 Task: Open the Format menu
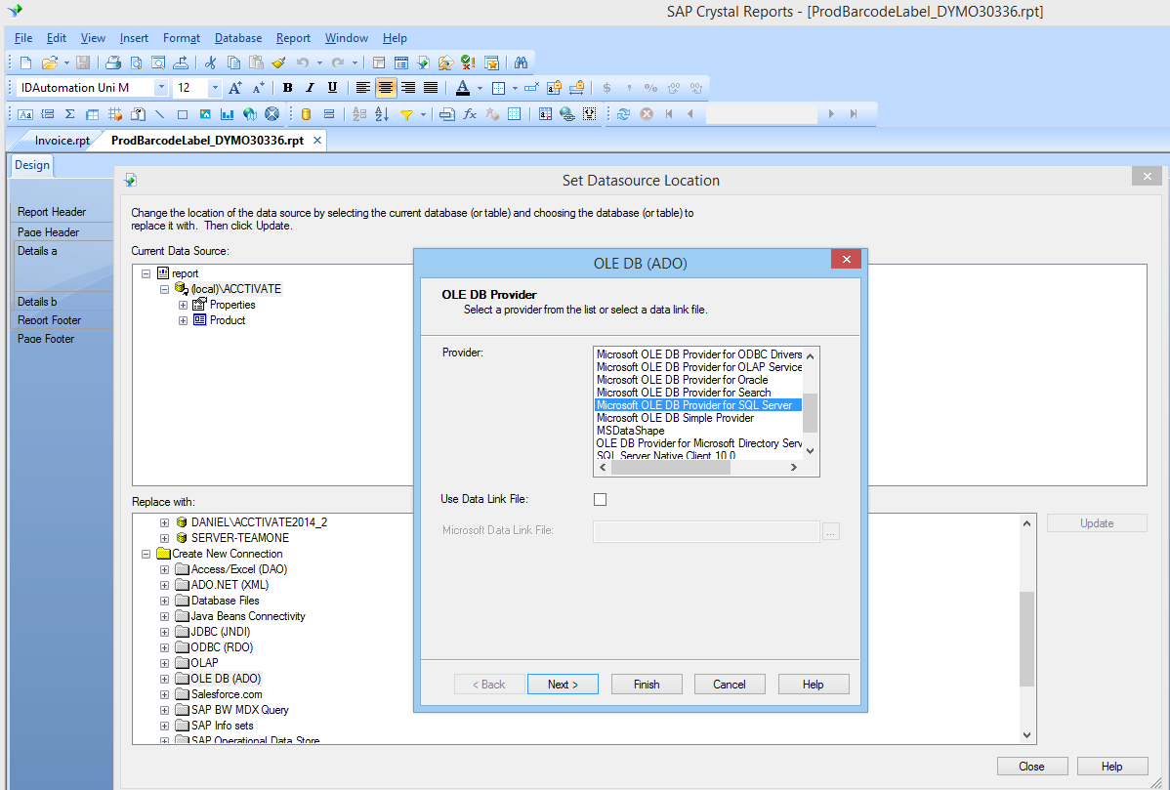pyautogui.click(x=182, y=38)
